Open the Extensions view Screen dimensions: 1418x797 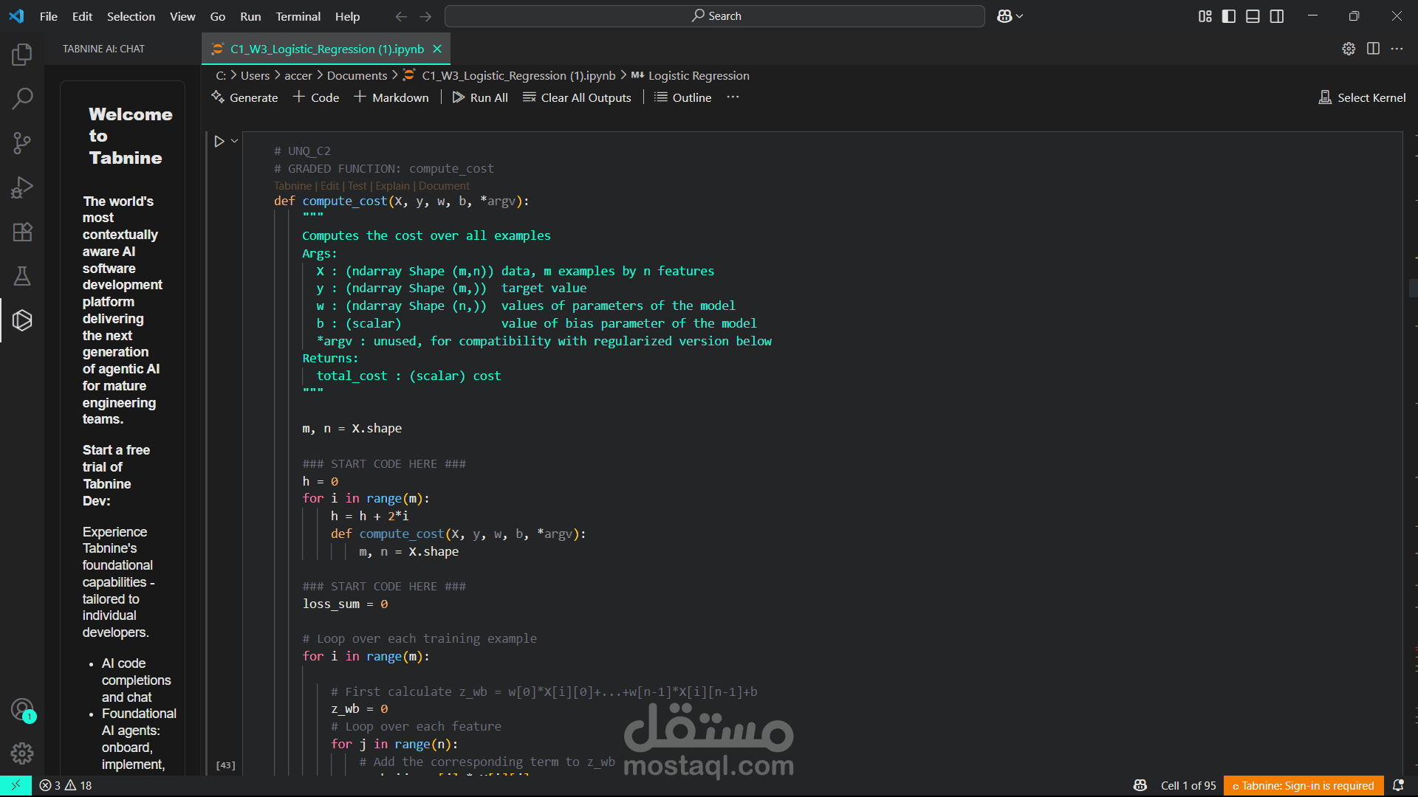(22, 232)
